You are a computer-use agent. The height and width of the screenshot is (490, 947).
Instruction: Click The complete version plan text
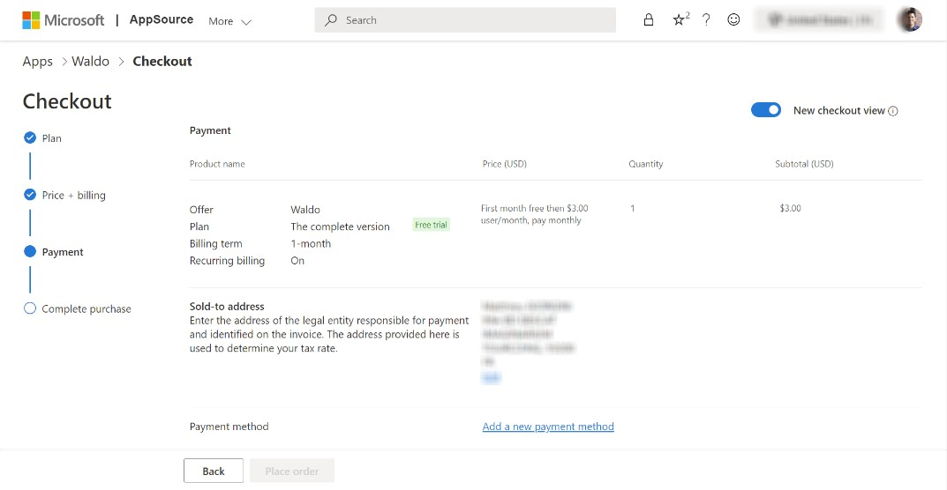point(340,226)
